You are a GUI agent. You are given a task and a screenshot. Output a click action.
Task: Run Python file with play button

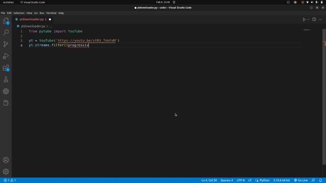point(304,19)
